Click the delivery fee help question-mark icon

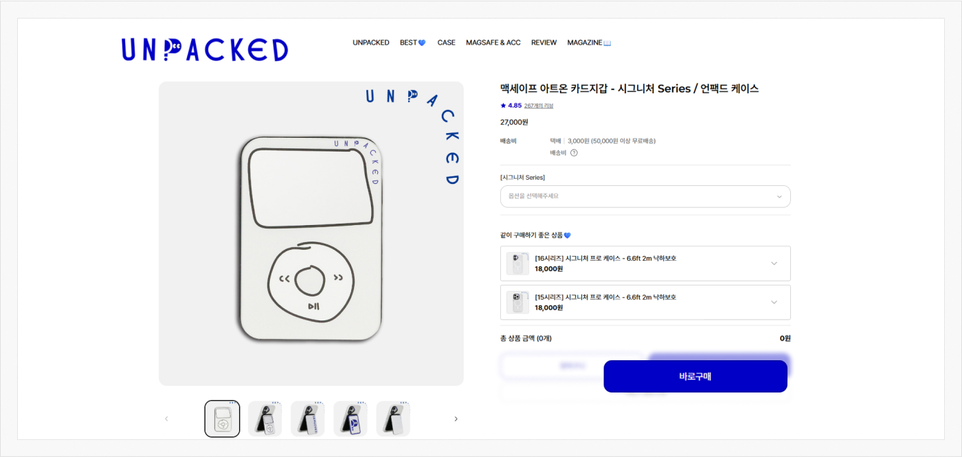coord(574,153)
